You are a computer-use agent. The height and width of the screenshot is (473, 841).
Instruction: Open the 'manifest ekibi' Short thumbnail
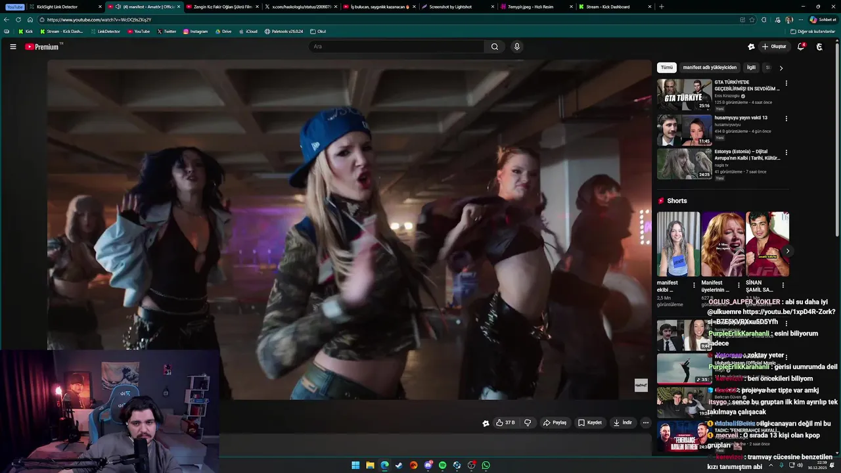pyautogui.click(x=678, y=244)
